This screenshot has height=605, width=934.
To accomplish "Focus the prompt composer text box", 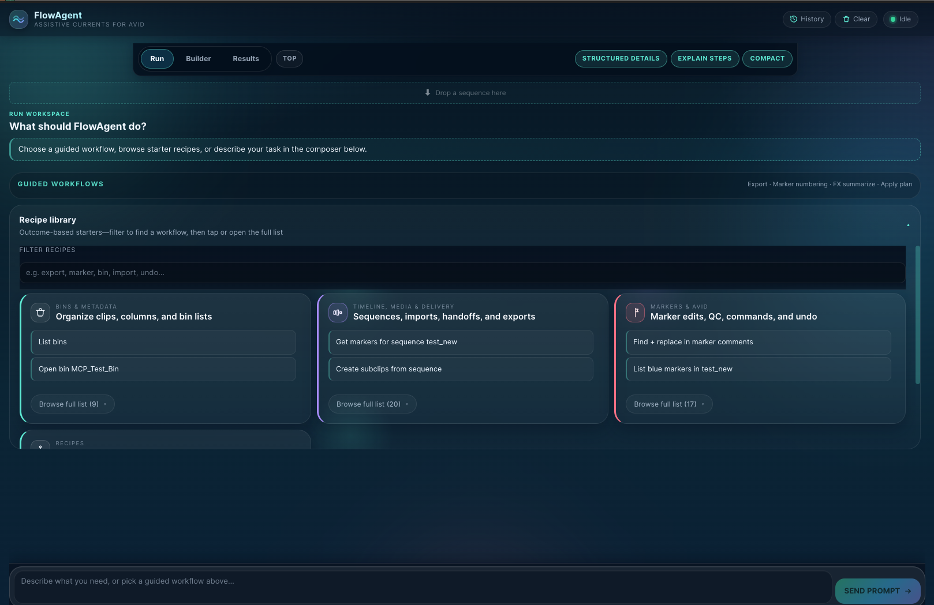I will click(423, 587).
